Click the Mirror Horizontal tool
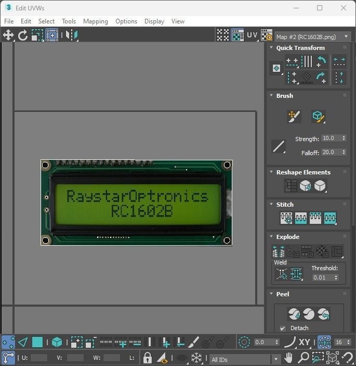The width and height of the screenshot is (356, 366). point(72,35)
